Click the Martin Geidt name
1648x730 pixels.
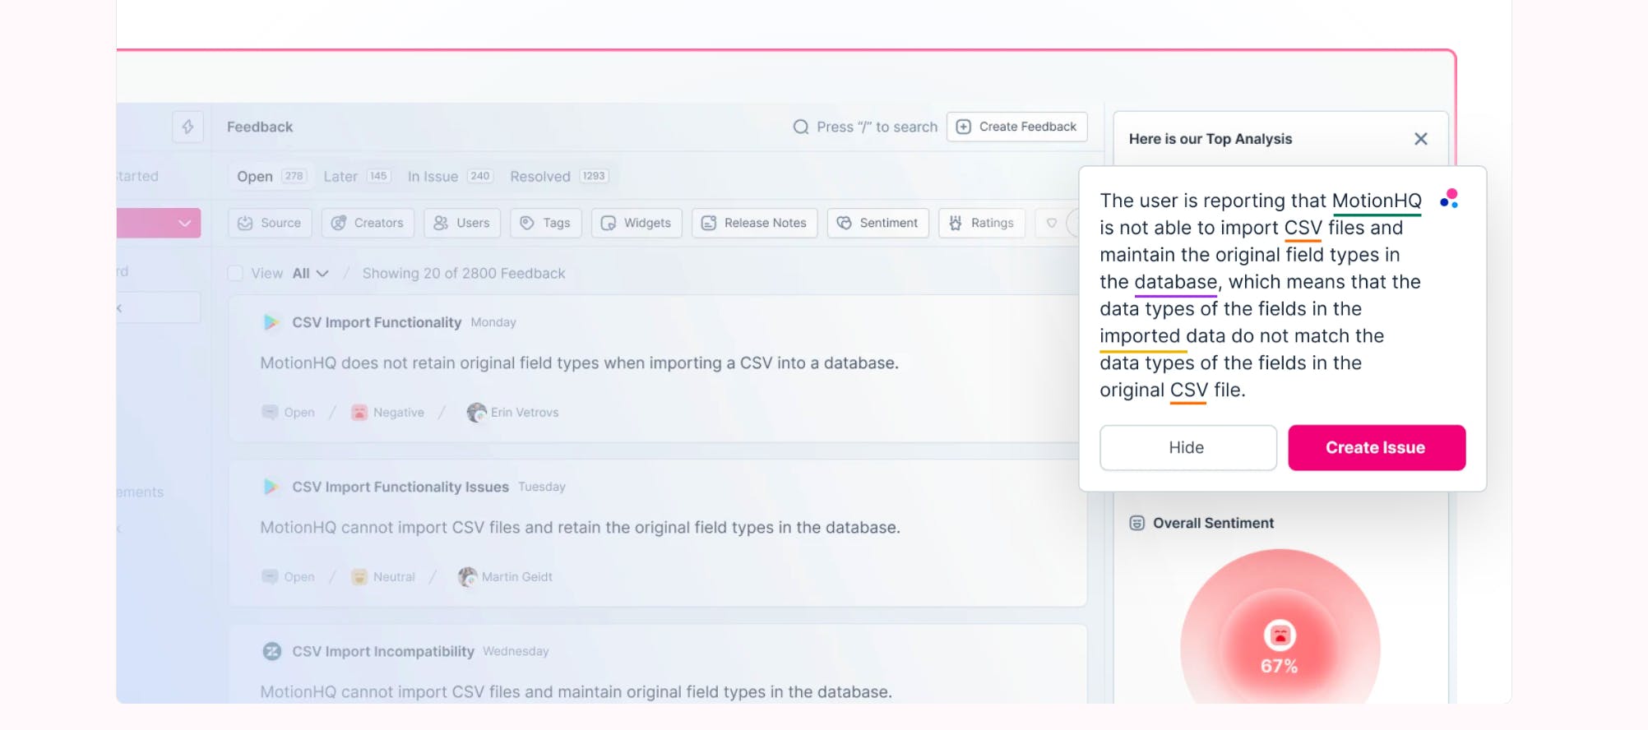coord(517,576)
